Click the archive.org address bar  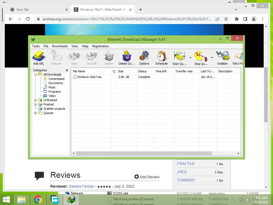(127, 19)
